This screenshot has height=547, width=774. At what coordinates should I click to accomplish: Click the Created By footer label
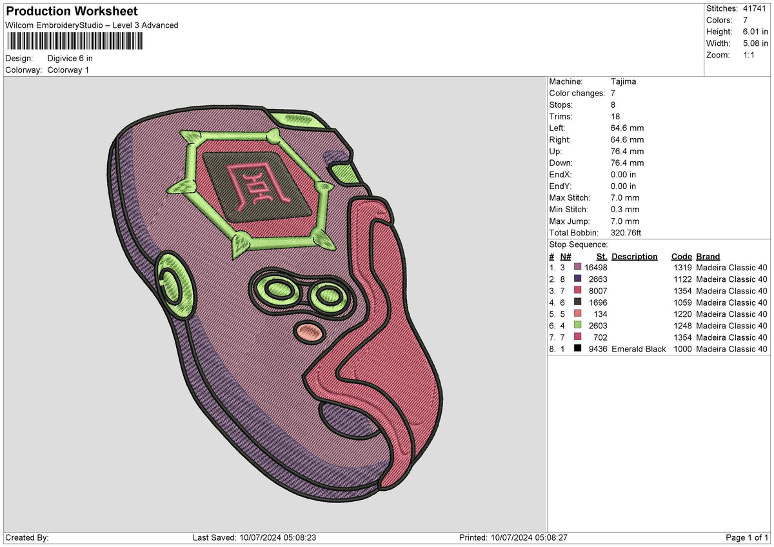tap(27, 538)
